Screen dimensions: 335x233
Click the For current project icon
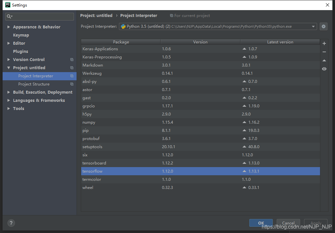pos(171,16)
